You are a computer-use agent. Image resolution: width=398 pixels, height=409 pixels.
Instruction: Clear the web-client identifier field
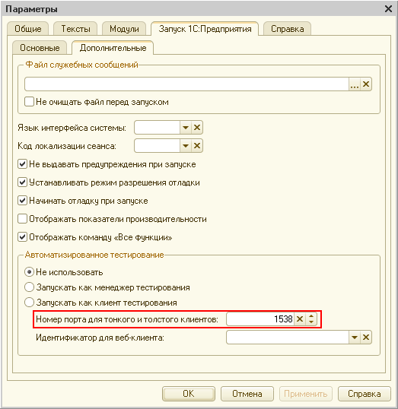point(366,338)
